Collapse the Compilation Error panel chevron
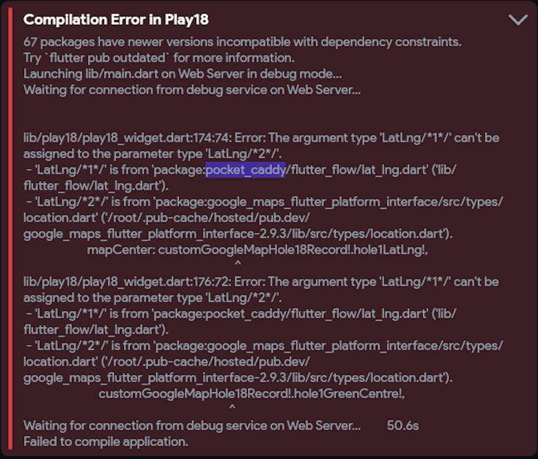The height and width of the screenshot is (459, 538). [x=518, y=20]
